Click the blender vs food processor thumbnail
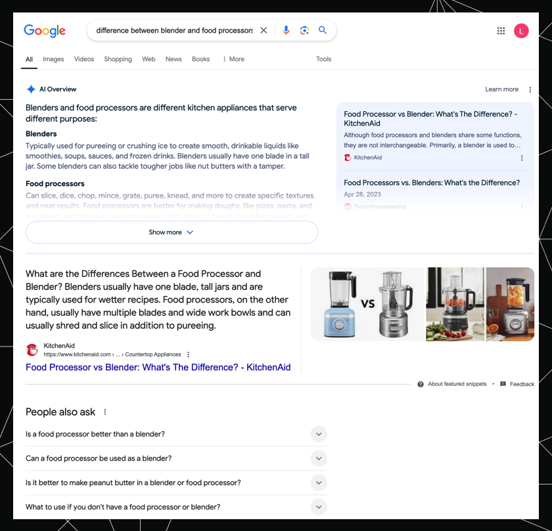 pos(367,304)
